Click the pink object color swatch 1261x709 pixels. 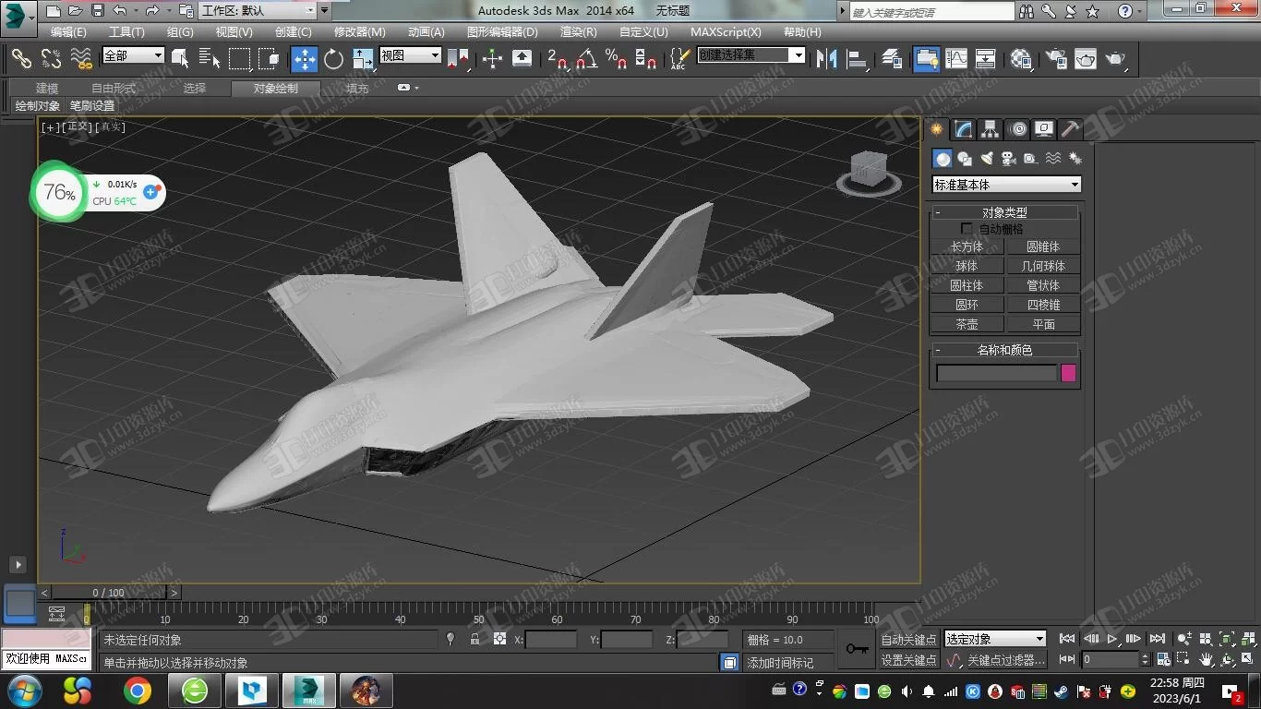coord(1068,373)
